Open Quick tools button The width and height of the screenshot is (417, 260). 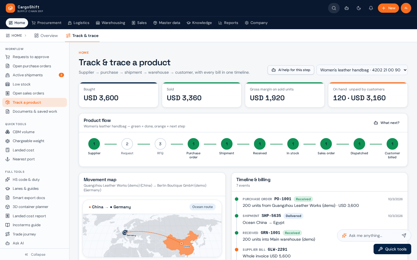[x=392, y=249]
